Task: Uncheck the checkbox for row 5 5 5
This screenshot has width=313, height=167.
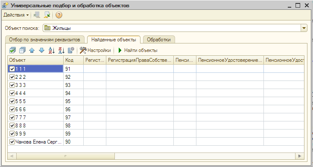Action: [12, 101]
